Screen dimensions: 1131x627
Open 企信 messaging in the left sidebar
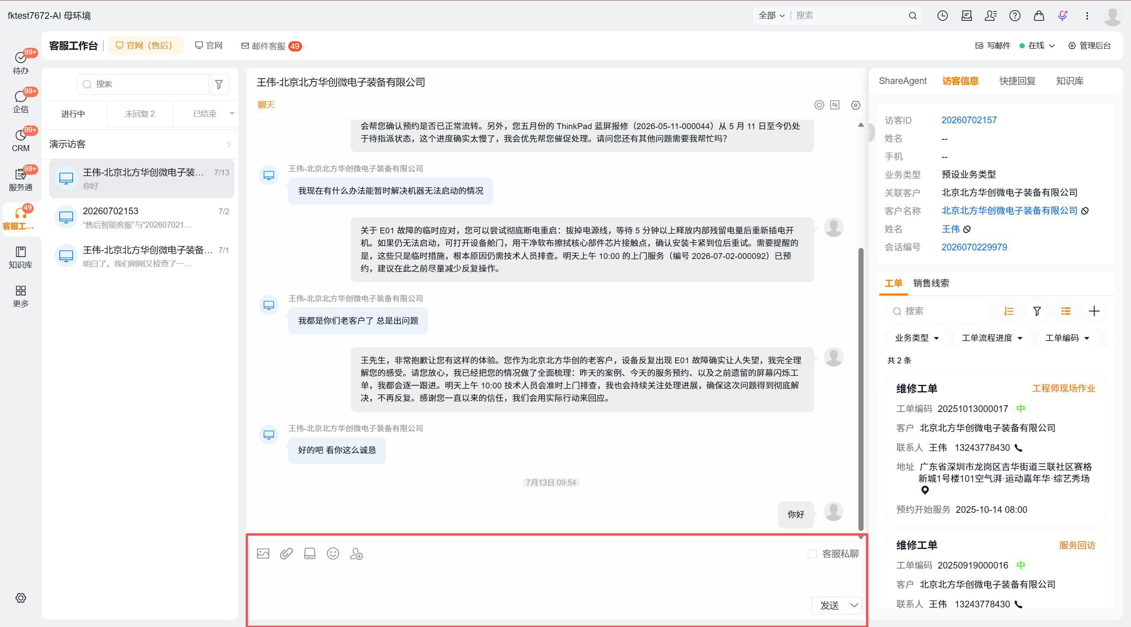point(21,101)
